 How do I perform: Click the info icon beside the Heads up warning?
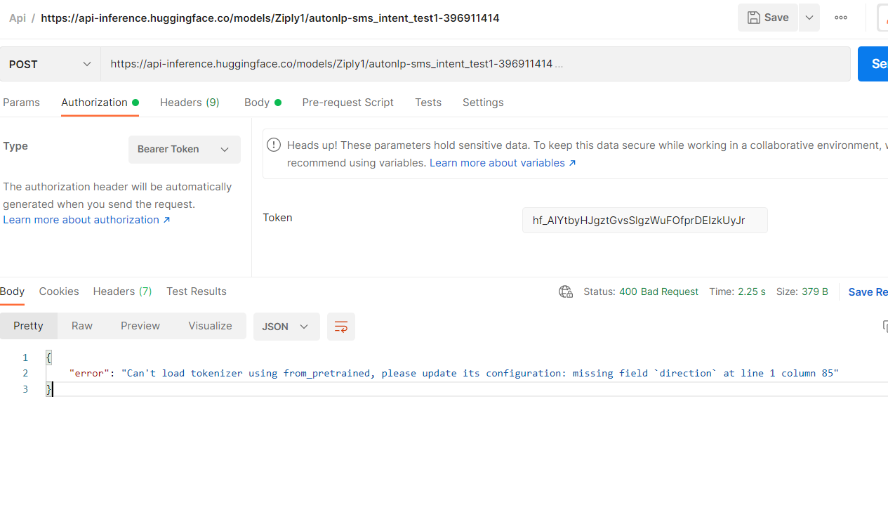[274, 145]
